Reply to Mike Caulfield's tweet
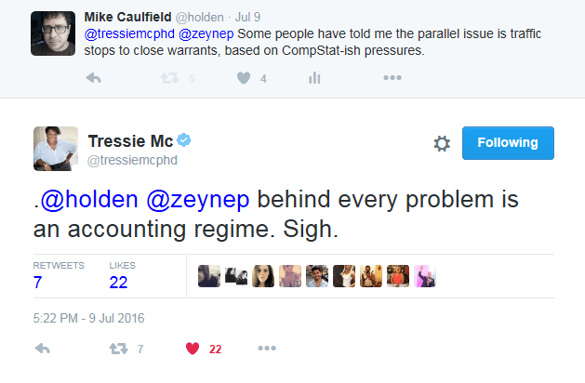The width and height of the screenshot is (585, 383). pos(93,79)
